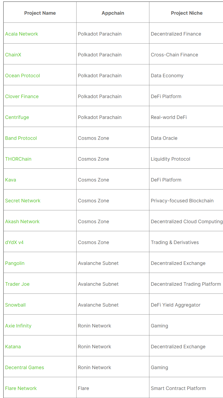Click Band Protocol link

coord(21,138)
